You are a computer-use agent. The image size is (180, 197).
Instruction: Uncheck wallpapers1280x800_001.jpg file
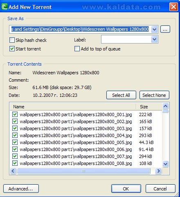(x=15, y=115)
